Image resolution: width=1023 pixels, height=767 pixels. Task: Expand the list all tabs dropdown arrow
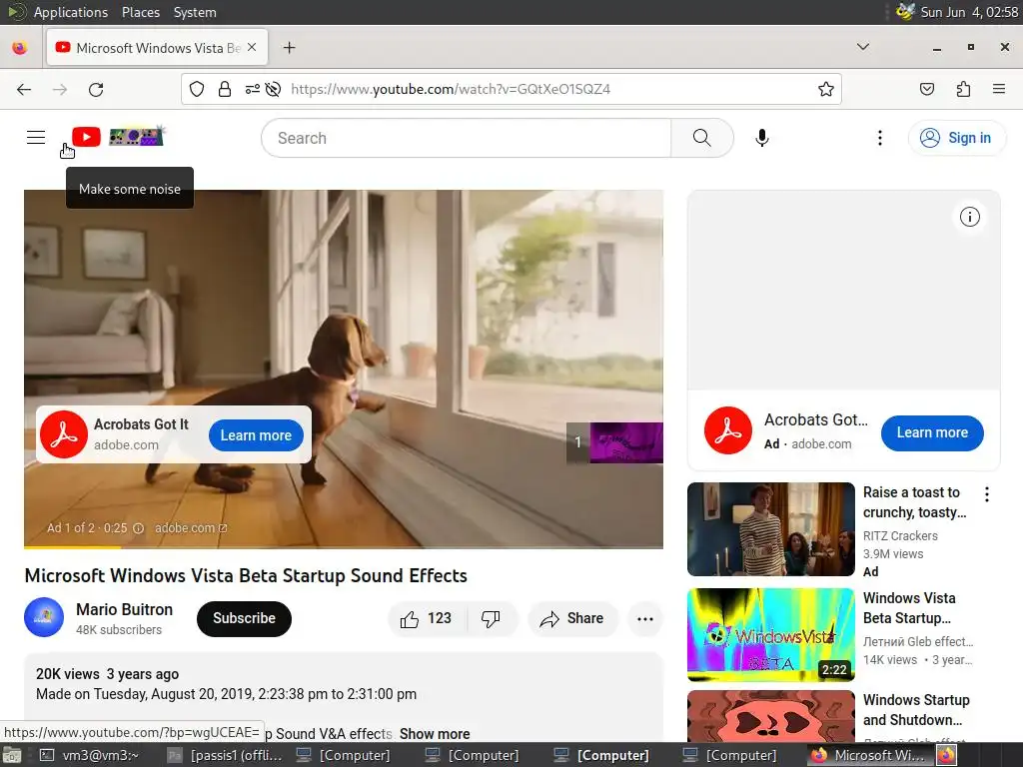coord(862,47)
